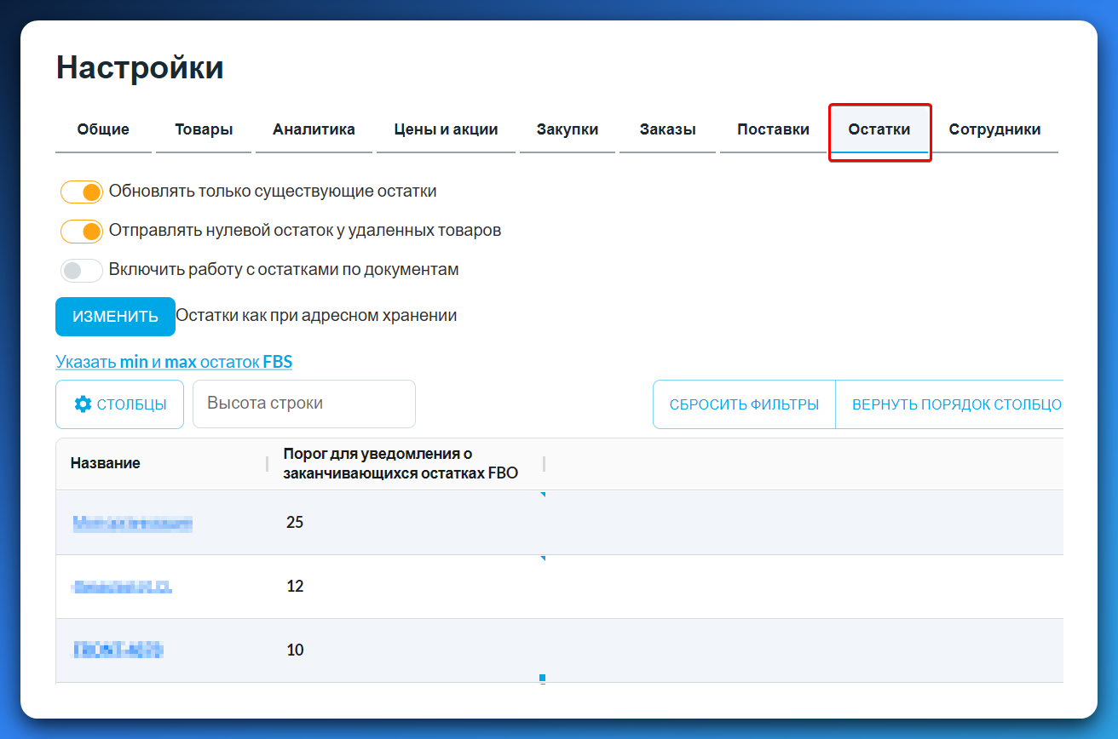Go to the Сотрудники tab

(994, 130)
